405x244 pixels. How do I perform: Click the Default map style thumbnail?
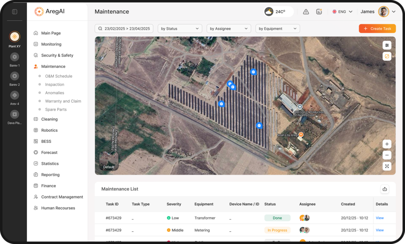point(109,161)
